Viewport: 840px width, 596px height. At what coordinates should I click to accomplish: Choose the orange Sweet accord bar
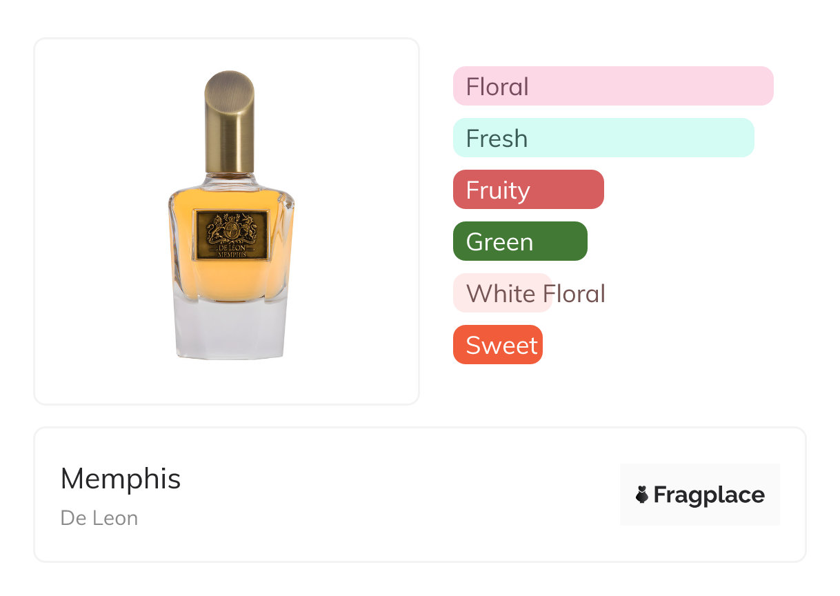click(497, 345)
